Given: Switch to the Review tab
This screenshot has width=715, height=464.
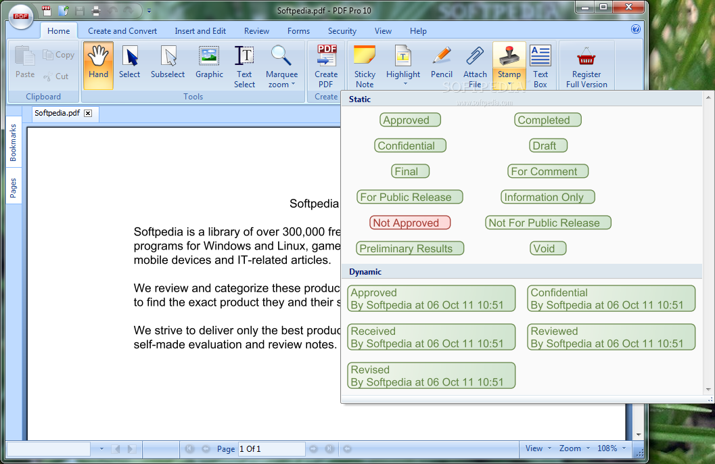Looking at the screenshot, I should coord(256,31).
